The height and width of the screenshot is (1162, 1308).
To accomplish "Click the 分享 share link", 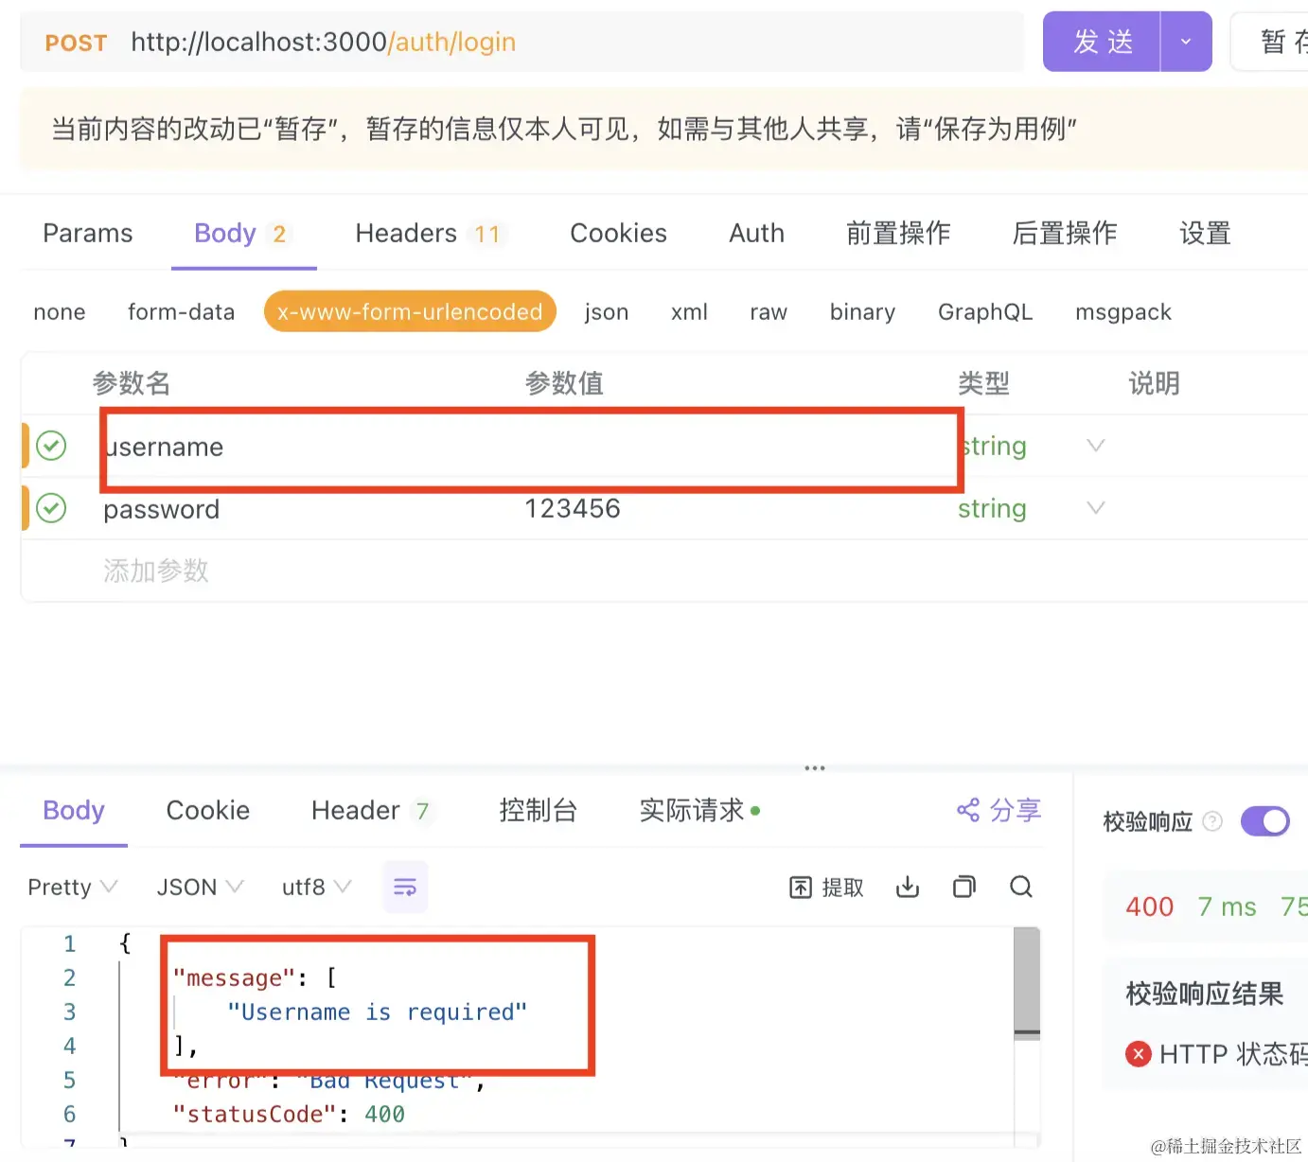I will point(999,810).
